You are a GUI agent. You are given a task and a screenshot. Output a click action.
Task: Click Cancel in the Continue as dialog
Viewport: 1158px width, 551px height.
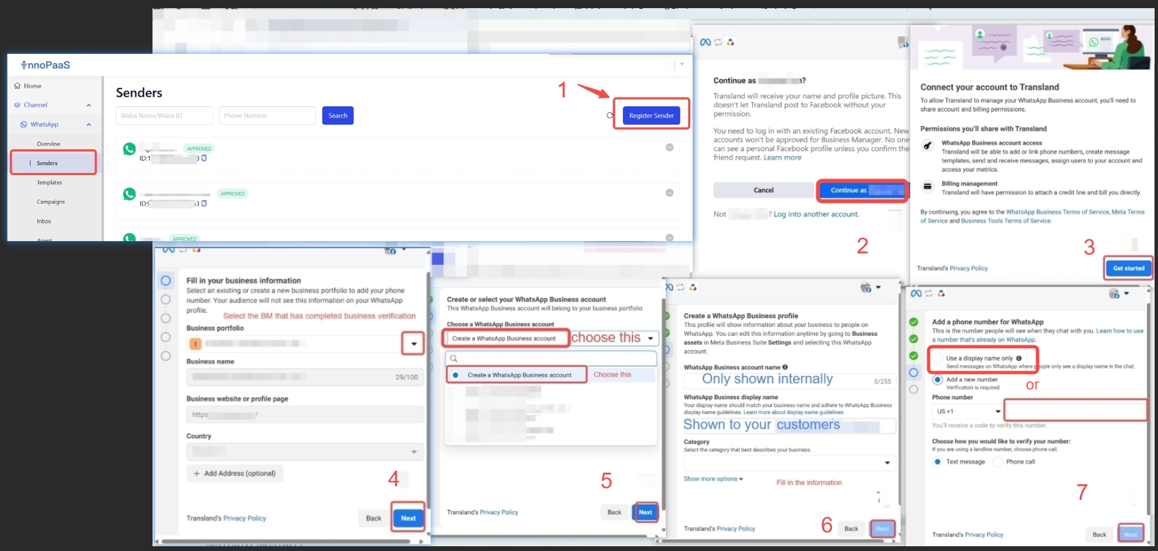pyautogui.click(x=763, y=190)
